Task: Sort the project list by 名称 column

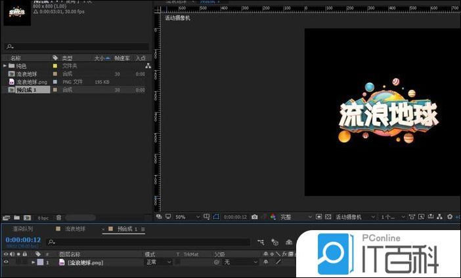Action: click(16, 58)
